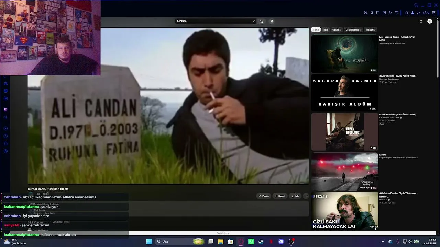Click the send/flow arrow icon
This screenshot has height=247, width=440.
[x=390, y=13]
